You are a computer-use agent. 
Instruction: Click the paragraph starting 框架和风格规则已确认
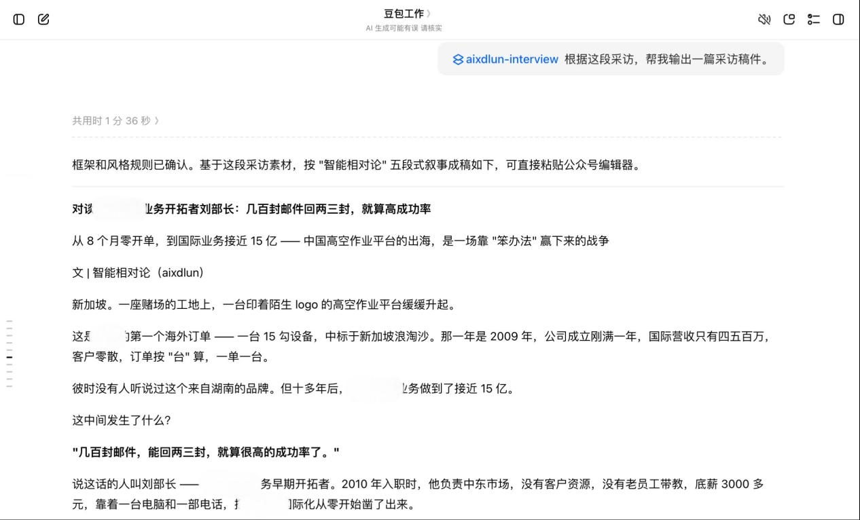[356, 165]
